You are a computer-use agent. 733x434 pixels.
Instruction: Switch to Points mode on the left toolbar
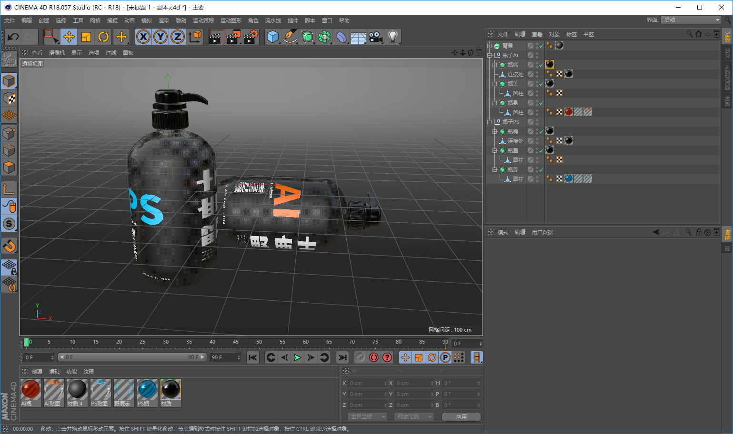pyautogui.click(x=9, y=133)
